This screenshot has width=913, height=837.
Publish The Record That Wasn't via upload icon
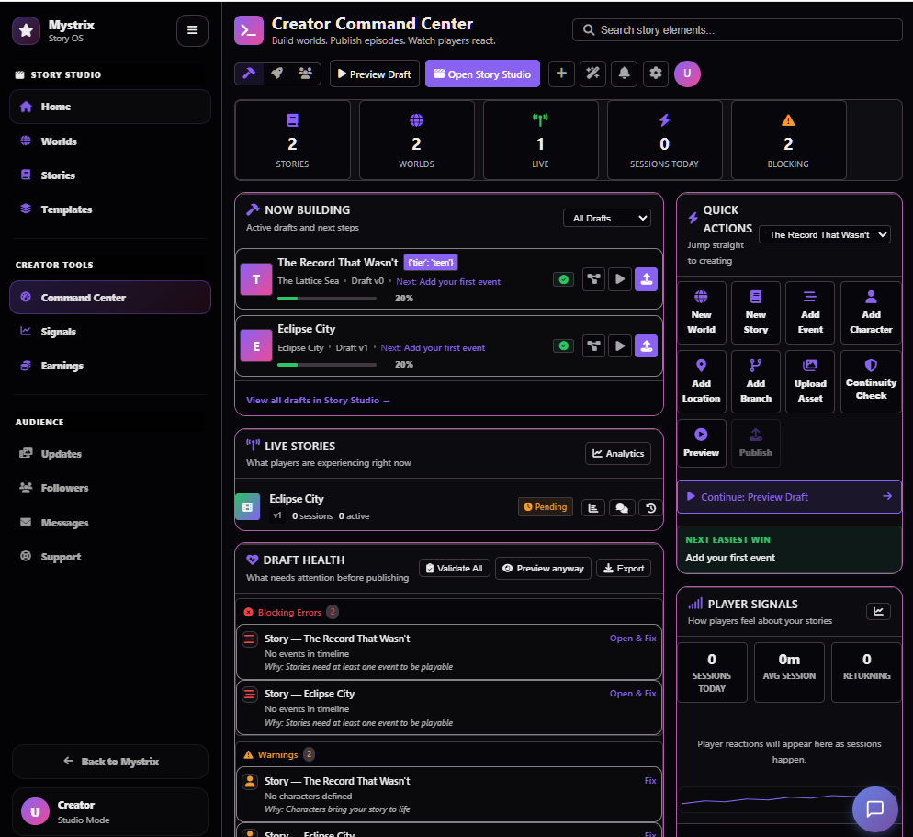[x=647, y=279]
